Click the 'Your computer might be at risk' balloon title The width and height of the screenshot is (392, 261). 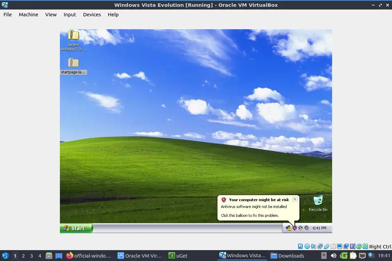(x=259, y=200)
